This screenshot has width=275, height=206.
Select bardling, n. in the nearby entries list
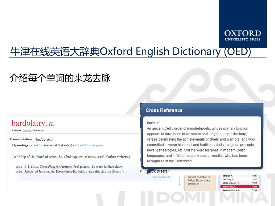228,179
